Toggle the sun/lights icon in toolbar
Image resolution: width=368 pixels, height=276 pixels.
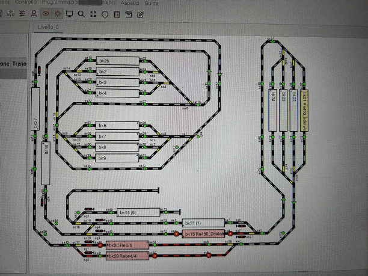click(58, 13)
